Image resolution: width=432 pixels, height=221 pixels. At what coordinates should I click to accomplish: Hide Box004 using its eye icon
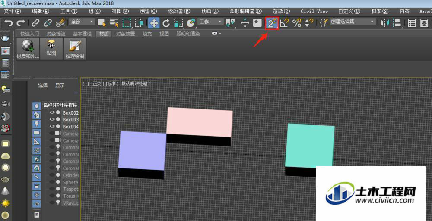(x=52, y=126)
